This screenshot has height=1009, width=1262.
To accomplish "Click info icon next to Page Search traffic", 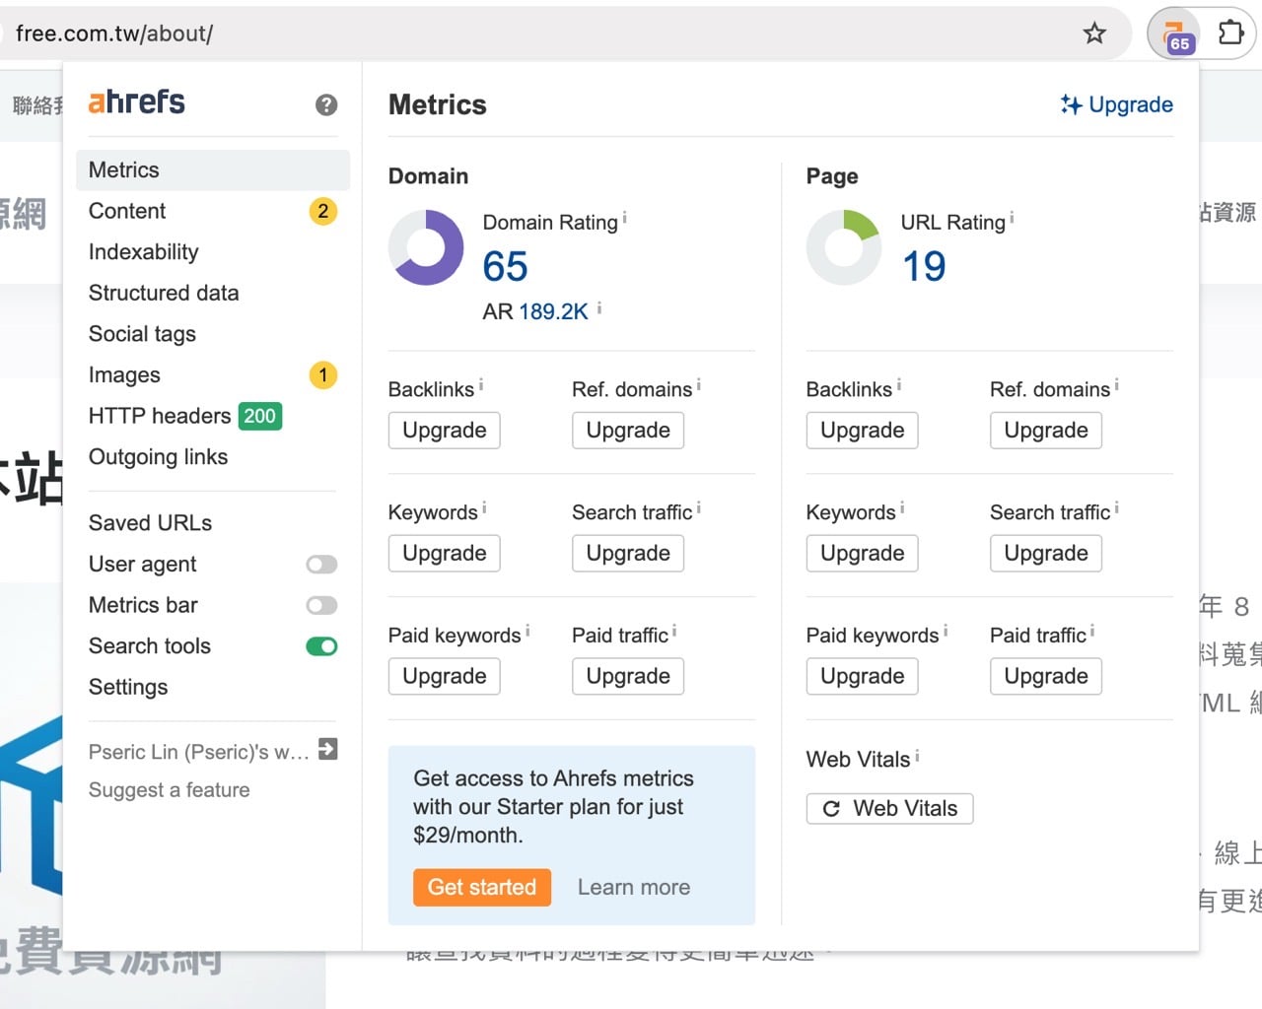I will tap(1116, 508).
